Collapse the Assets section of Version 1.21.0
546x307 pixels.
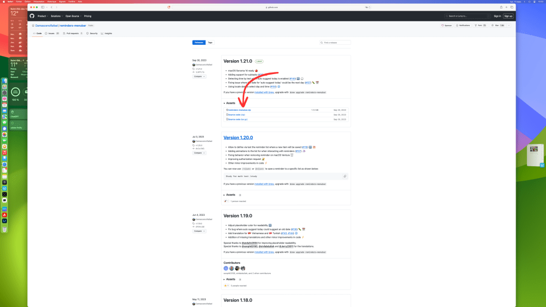click(x=230, y=103)
